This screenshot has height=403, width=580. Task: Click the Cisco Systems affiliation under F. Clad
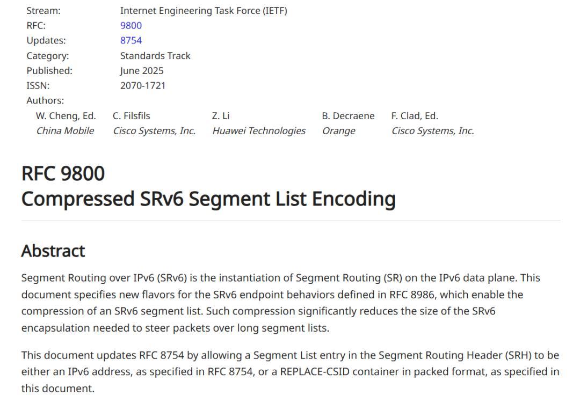click(x=432, y=130)
